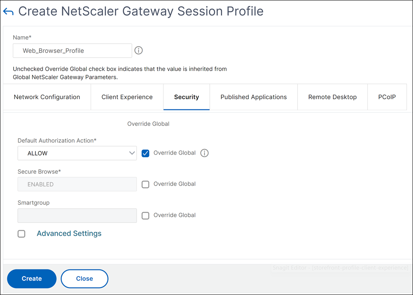Show info for Default Authorization override
This screenshot has height=295, width=413.
204,153
